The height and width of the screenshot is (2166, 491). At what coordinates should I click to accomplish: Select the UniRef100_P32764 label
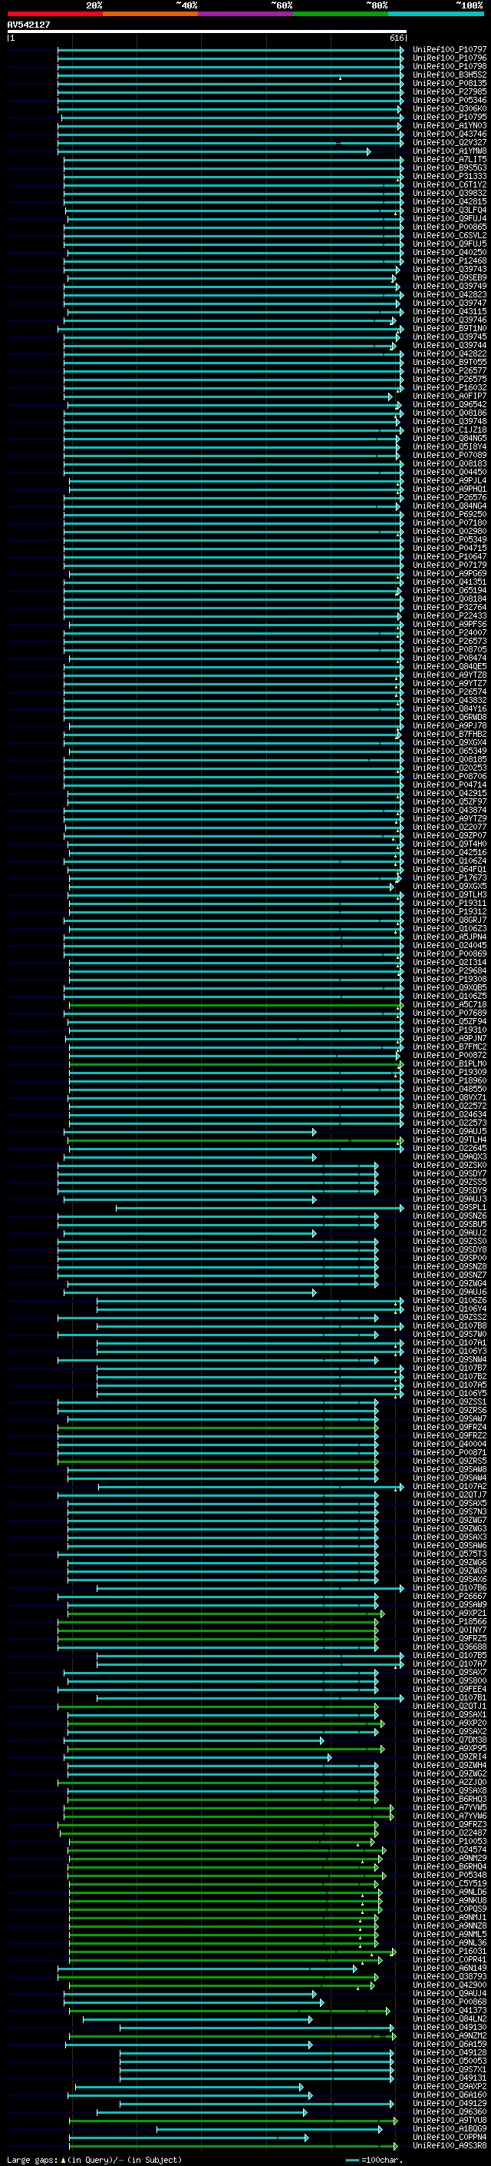[450, 607]
